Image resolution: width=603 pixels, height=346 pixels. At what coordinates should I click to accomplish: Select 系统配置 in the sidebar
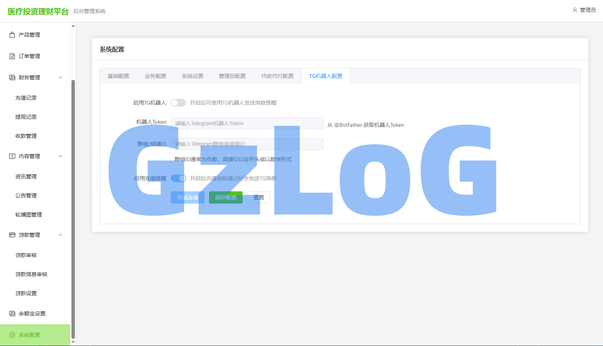[x=35, y=335]
